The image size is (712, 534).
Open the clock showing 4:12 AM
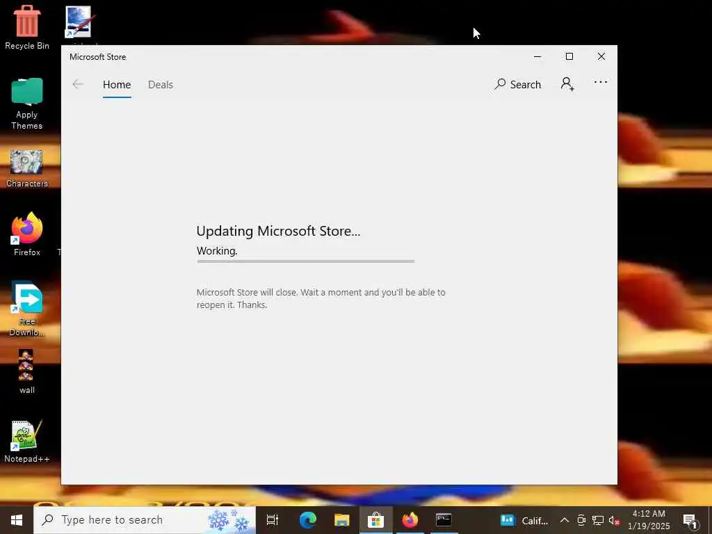click(649, 520)
